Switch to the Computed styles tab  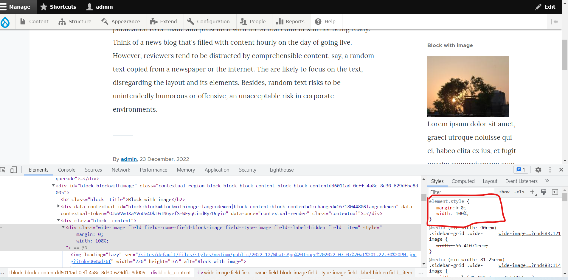point(463,181)
